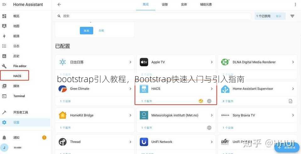Open 地图 map in sidebar
301x154 pixels.
(16, 26)
